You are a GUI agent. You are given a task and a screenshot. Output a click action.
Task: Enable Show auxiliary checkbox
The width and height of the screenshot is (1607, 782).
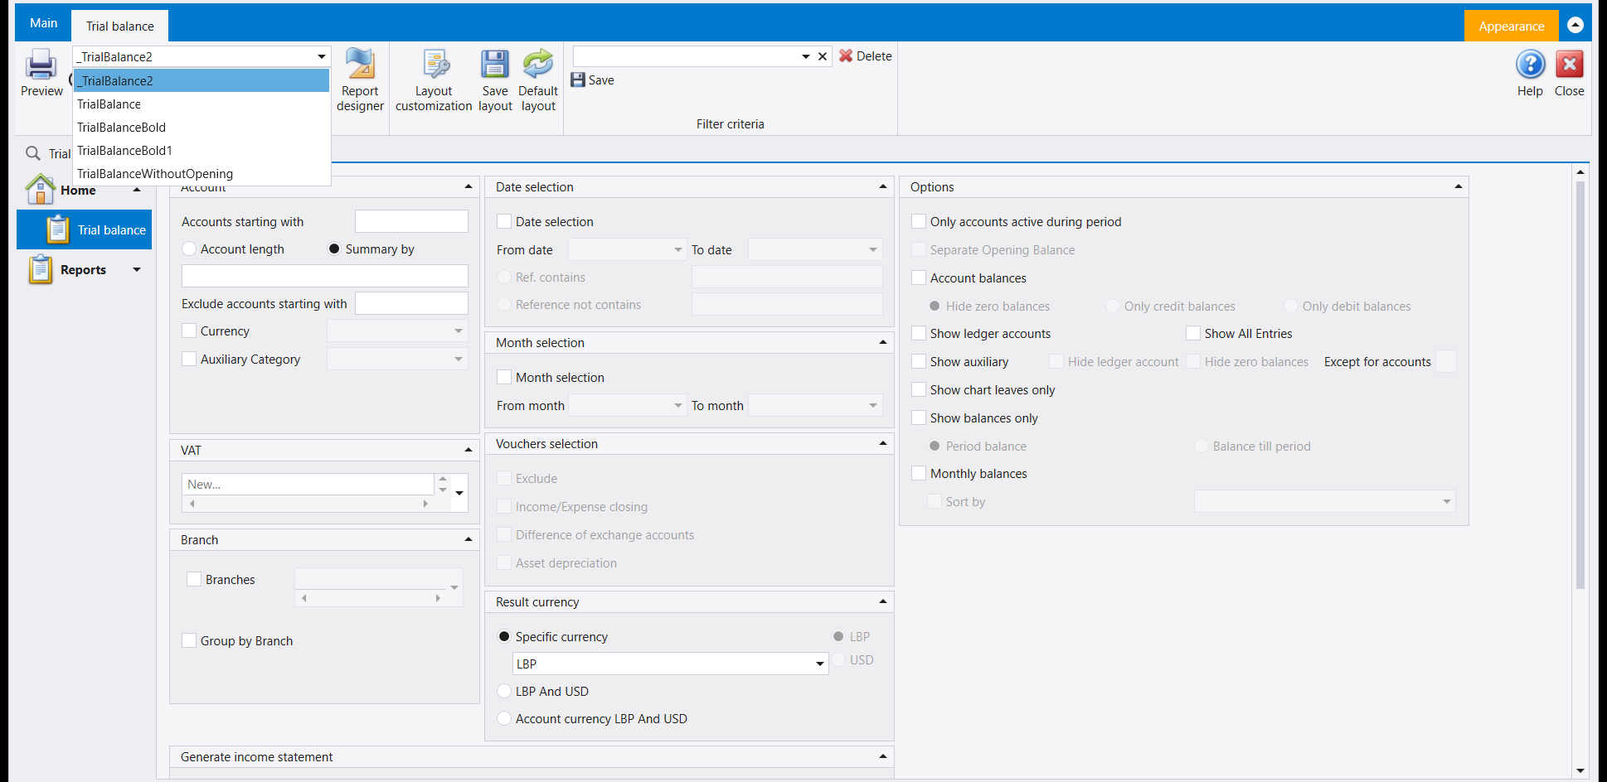pos(919,361)
